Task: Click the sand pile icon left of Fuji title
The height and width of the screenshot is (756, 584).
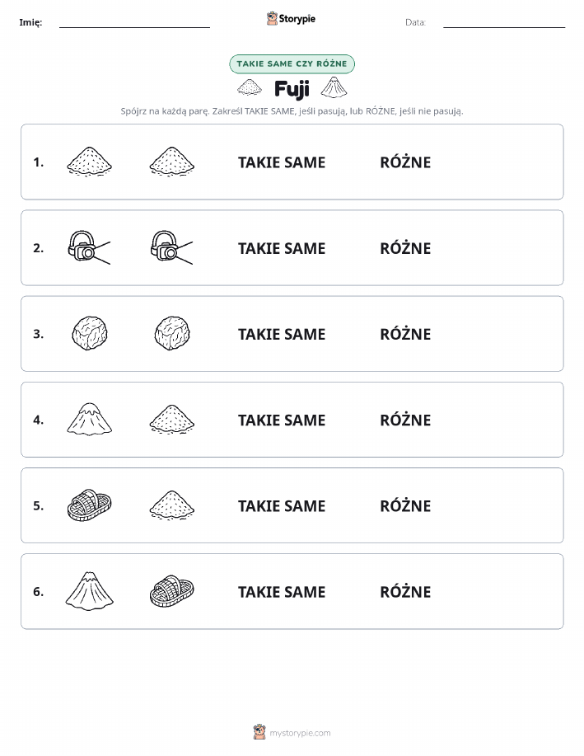Action: click(250, 87)
